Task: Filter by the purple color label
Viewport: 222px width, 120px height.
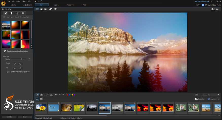Action: point(75,95)
